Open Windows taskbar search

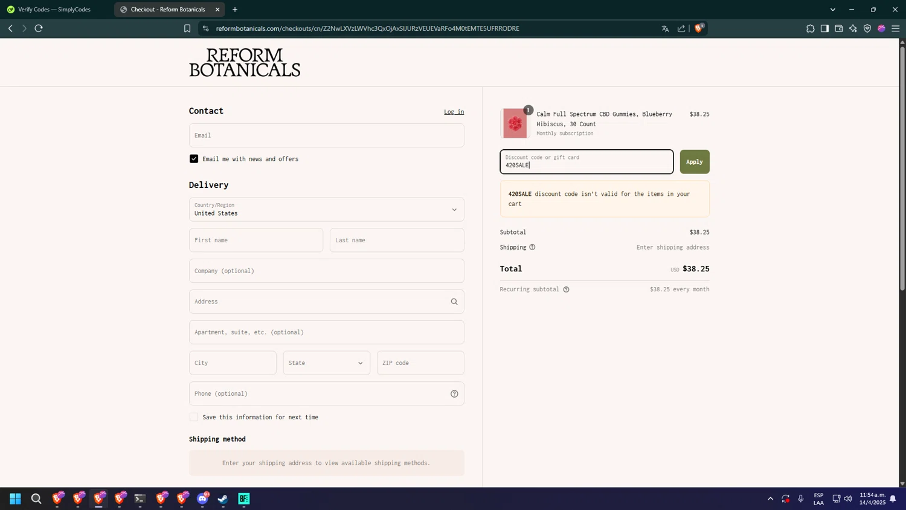(x=36, y=499)
